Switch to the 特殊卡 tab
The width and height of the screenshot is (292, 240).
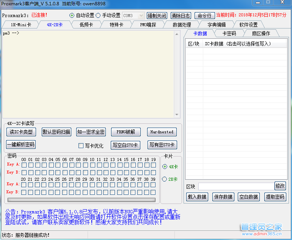click(116, 25)
